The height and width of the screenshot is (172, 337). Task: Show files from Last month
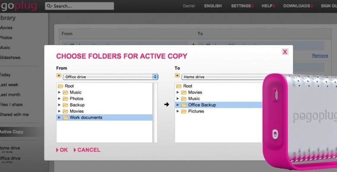click(10, 94)
